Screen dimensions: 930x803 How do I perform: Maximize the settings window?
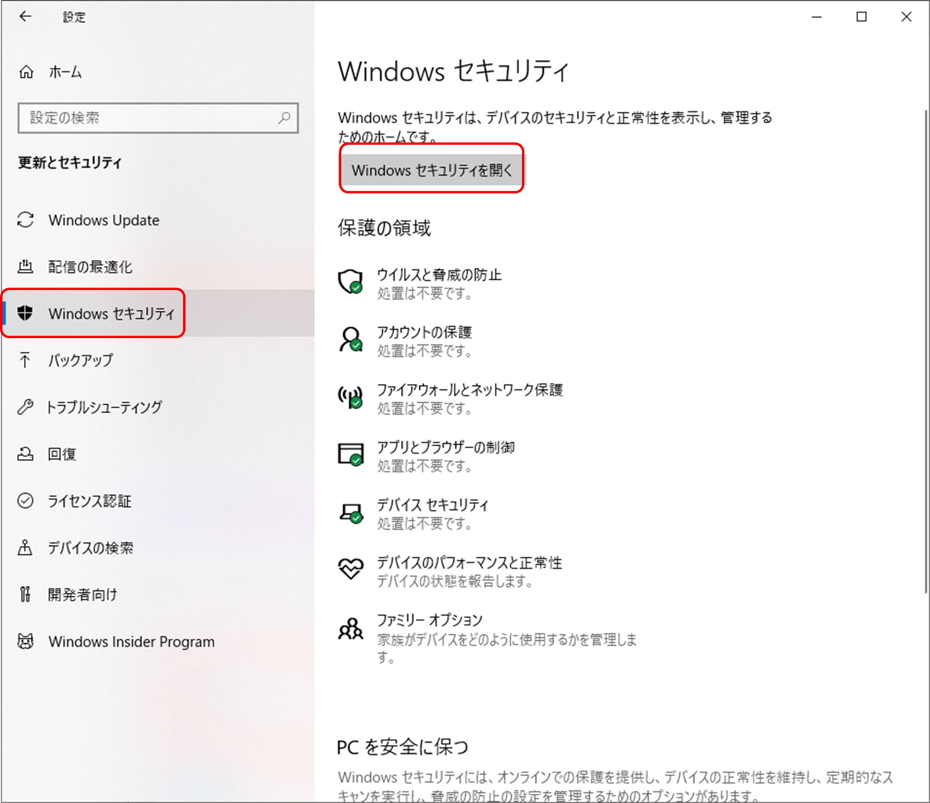(861, 17)
